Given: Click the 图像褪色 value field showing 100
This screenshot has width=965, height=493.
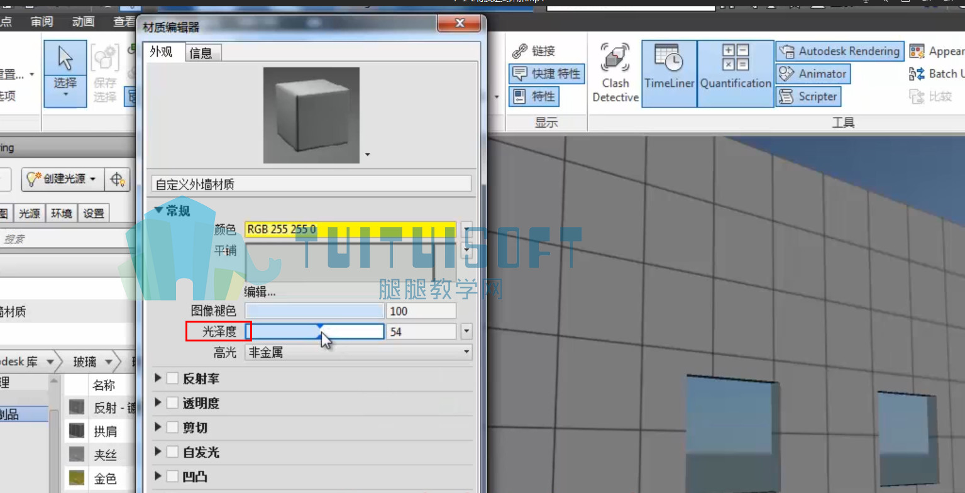Looking at the screenshot, I should pos(422,311).
